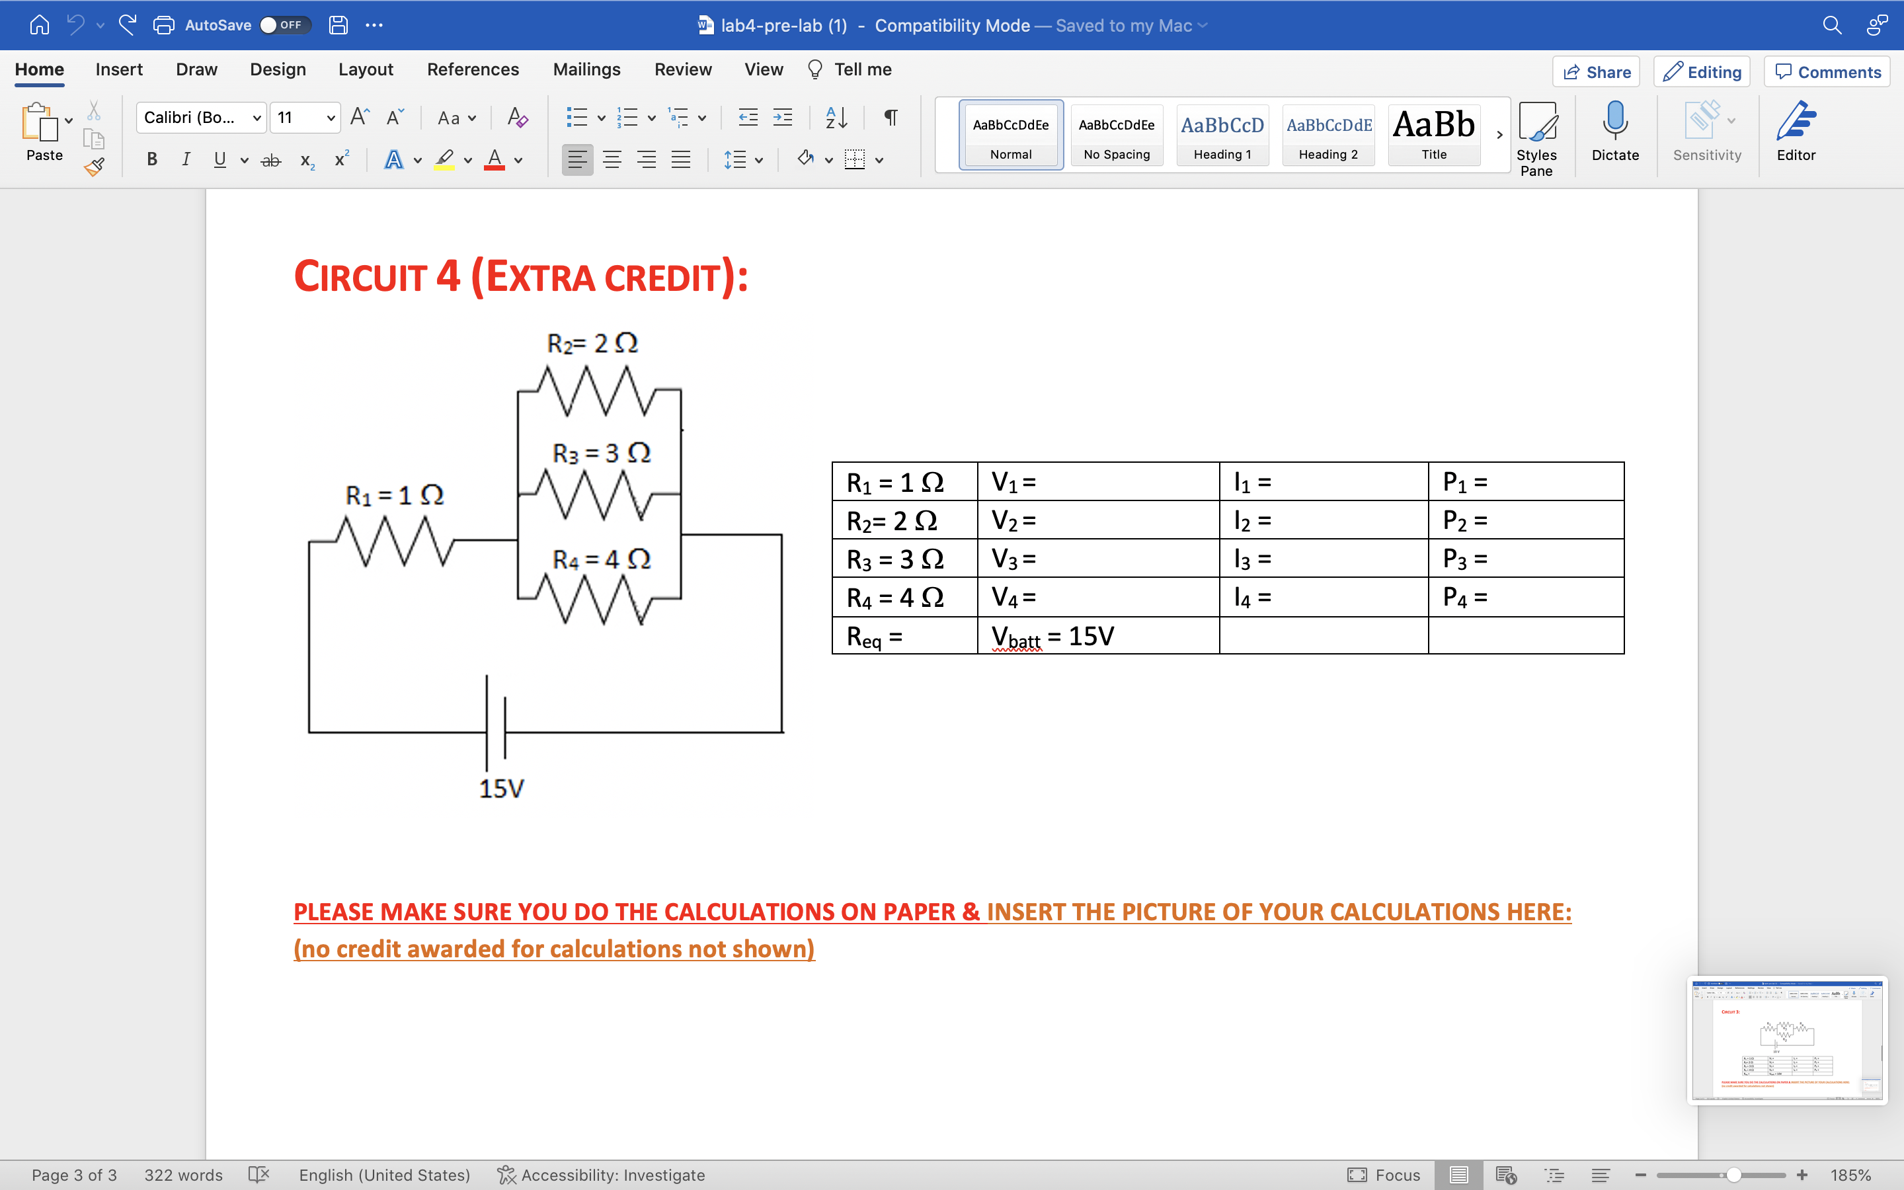Switch to the References tab
The width and height of the screenshot is (1904, 1190).
coord(473,69)
